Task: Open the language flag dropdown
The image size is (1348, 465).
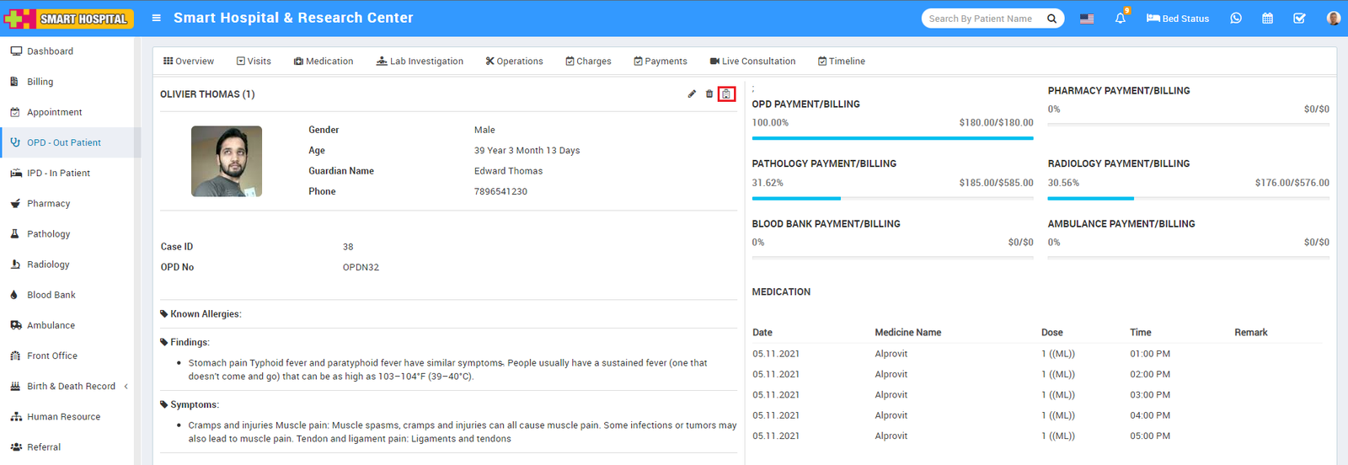Action: [1087, 19]
